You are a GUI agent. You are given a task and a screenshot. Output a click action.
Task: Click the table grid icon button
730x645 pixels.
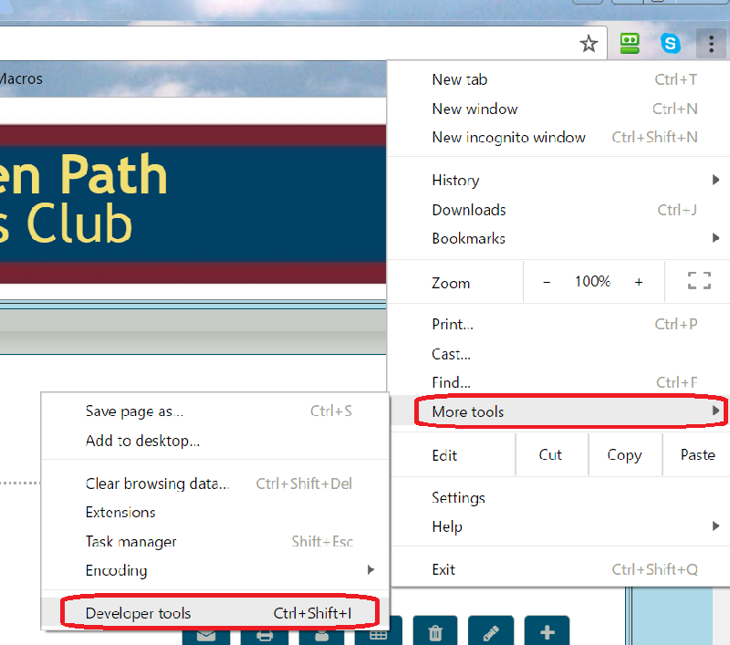click(x=378, y=634)
